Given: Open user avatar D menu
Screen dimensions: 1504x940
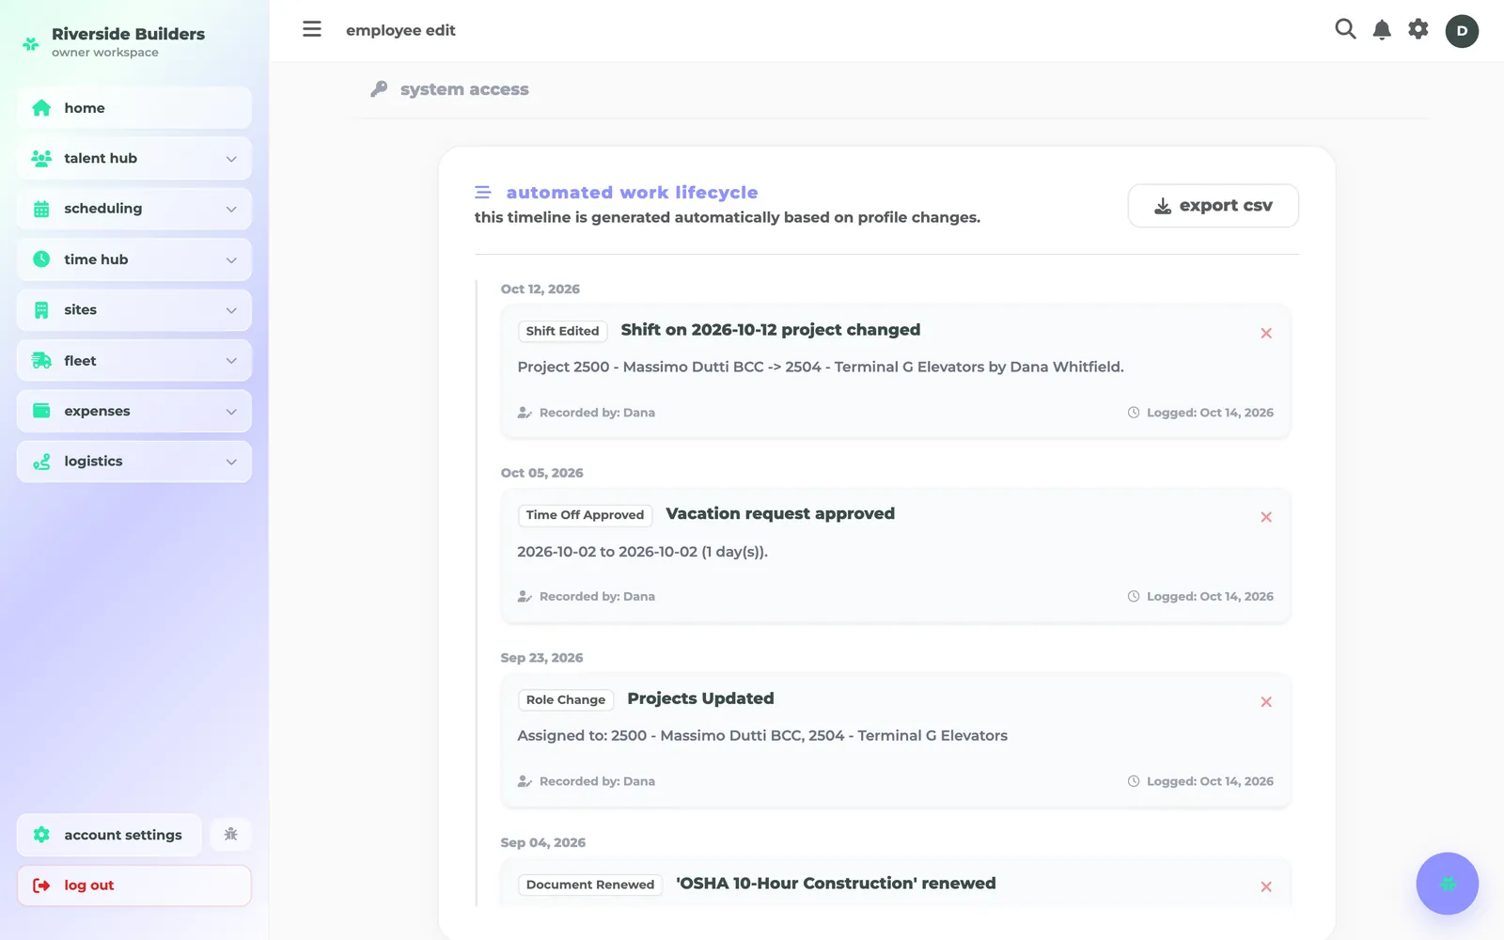Looking at the screenshot, I should [1462, 31].
